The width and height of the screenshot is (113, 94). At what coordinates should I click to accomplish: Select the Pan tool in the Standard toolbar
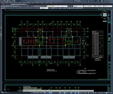27,6
